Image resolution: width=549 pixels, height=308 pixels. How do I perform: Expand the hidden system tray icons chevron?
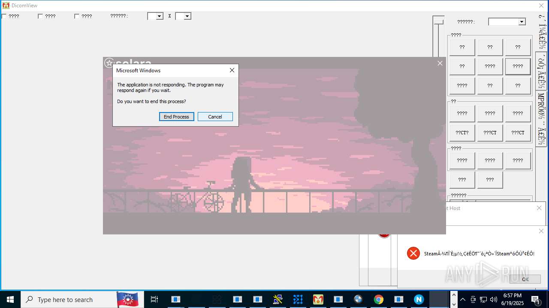click(x=463, y=299)
